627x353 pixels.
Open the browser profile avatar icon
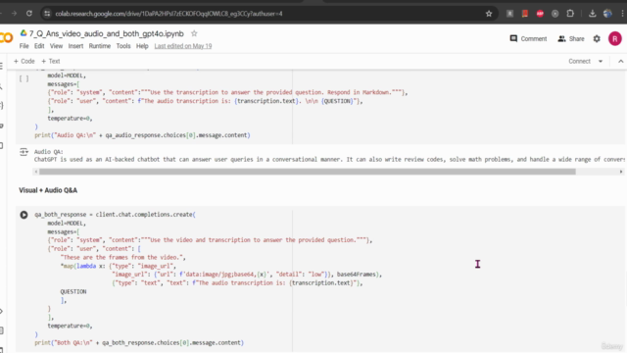click(x=607, y=14)
